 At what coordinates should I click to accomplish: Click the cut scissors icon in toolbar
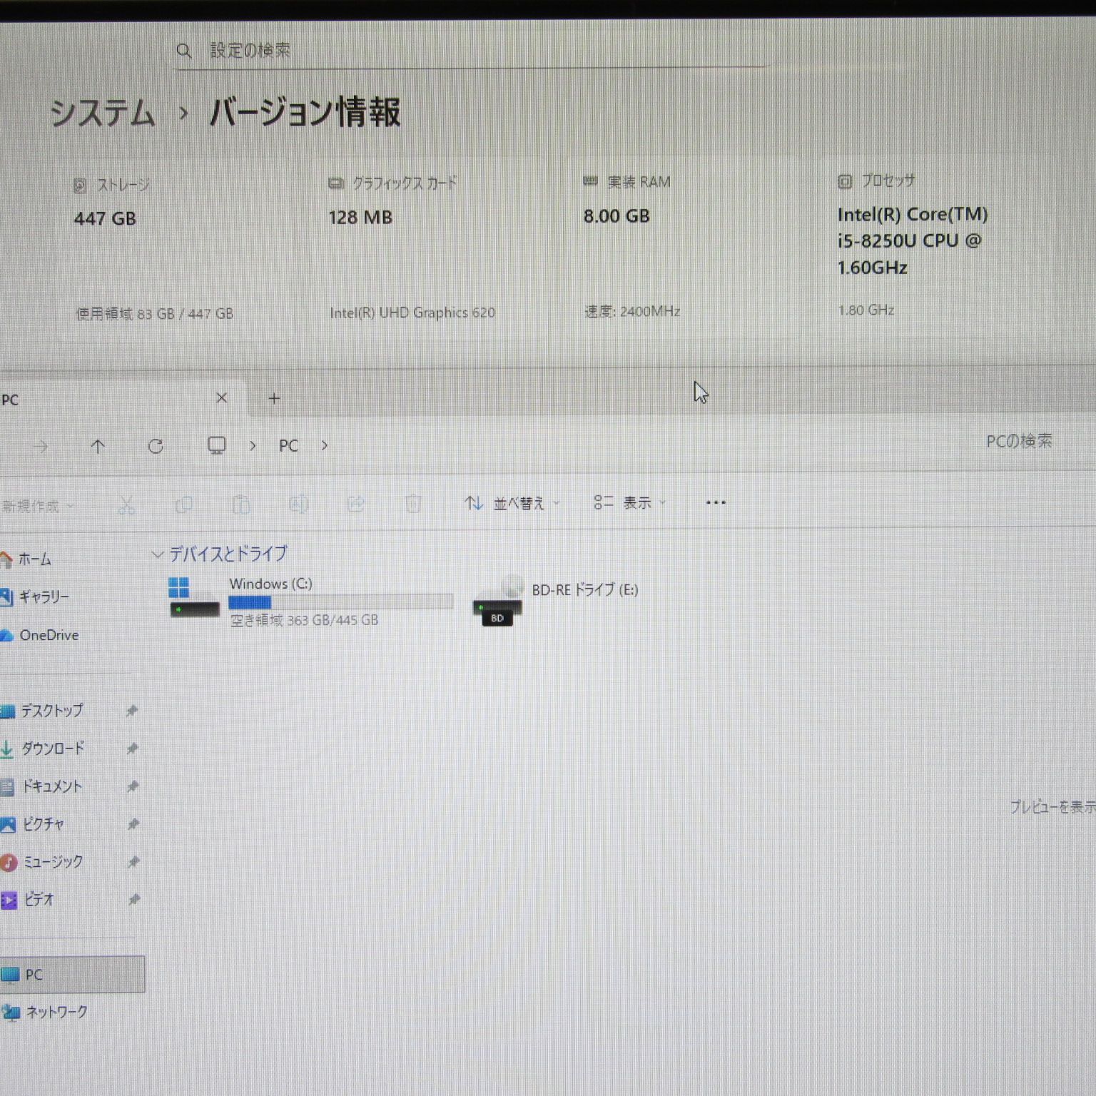pos(126,505)
